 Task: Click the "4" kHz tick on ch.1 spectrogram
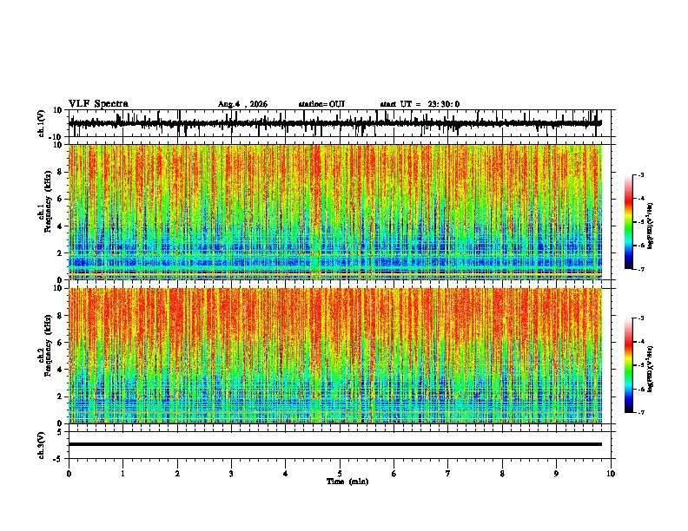[x=60, y=226]
